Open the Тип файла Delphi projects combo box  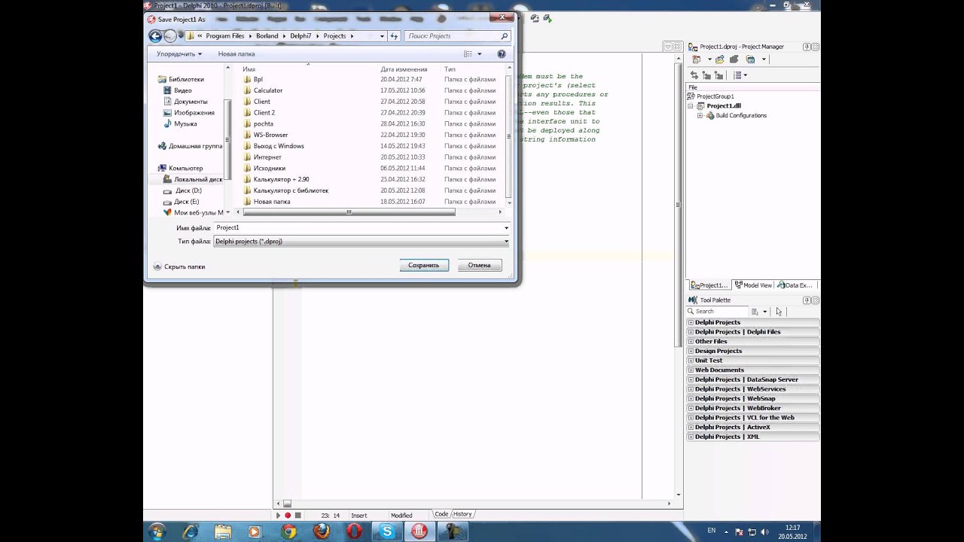tap(361, 242)
